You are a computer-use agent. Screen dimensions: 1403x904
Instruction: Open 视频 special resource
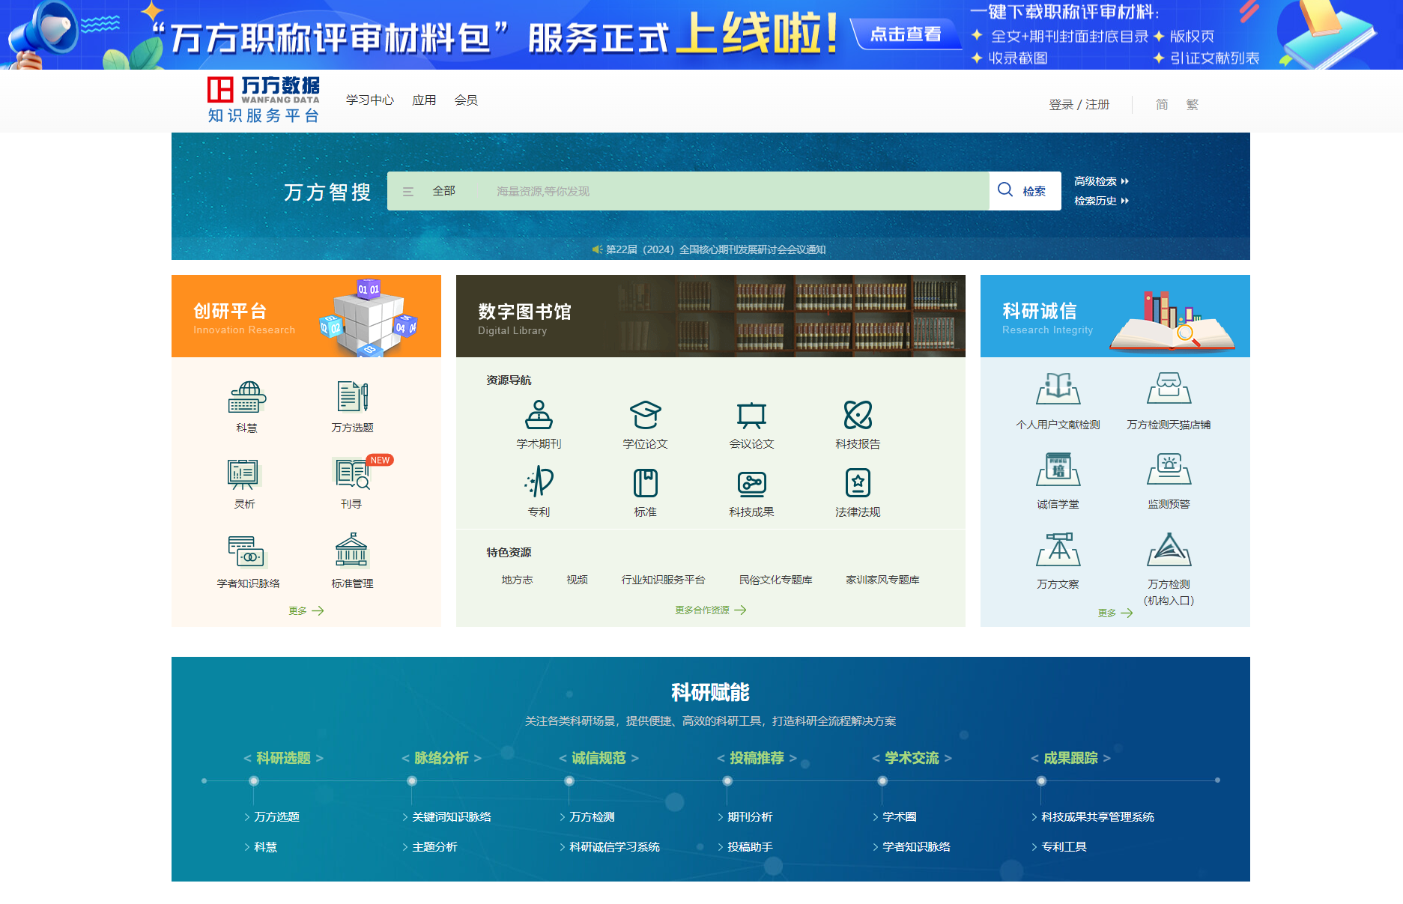pos(577,580)
